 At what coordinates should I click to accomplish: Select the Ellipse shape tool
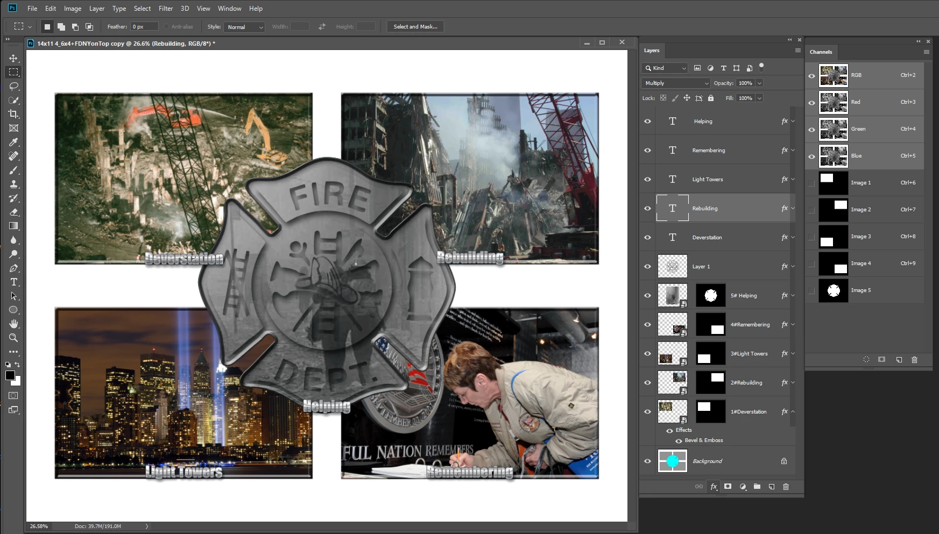[13, 310]
